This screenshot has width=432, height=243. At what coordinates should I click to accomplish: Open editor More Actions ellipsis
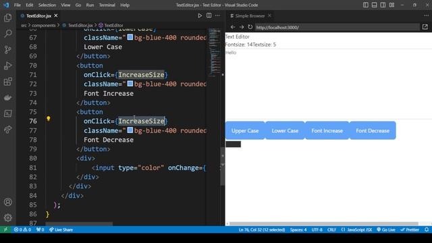217,16
